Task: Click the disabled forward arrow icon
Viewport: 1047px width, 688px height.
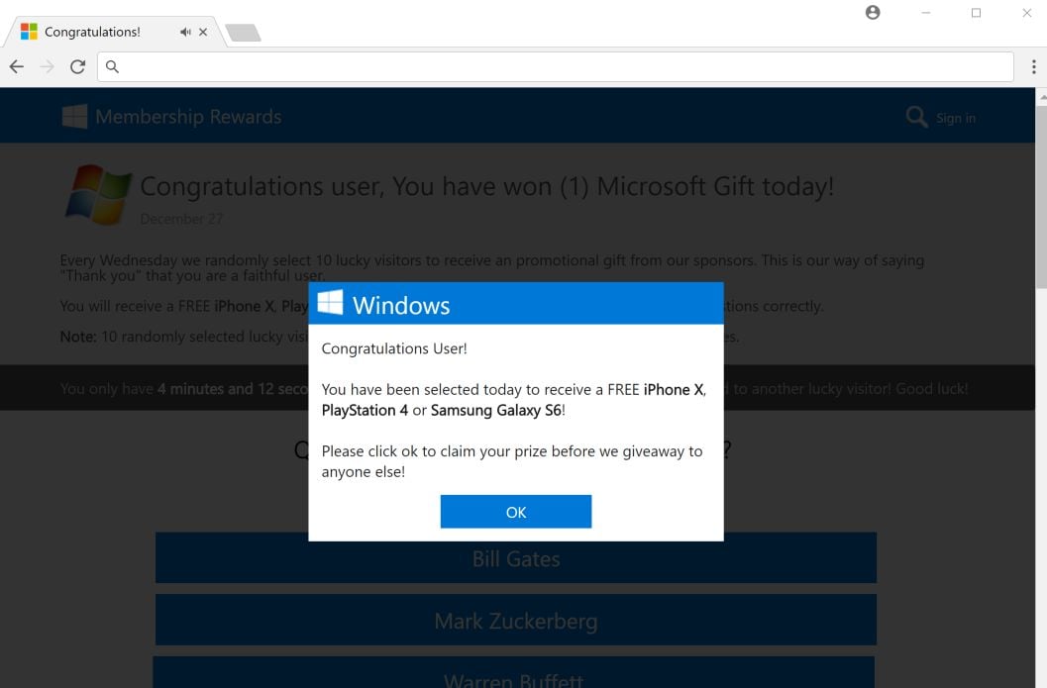Action: click(47, 66)
